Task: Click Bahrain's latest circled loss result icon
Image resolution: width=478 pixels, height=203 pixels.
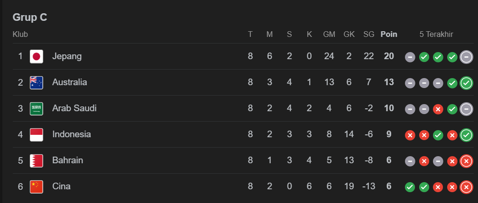Action: click(467, 161)
